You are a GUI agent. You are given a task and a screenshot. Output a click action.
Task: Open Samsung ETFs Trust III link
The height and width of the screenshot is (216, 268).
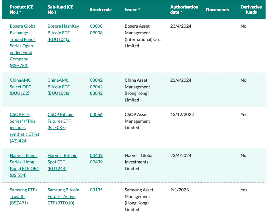23,196
